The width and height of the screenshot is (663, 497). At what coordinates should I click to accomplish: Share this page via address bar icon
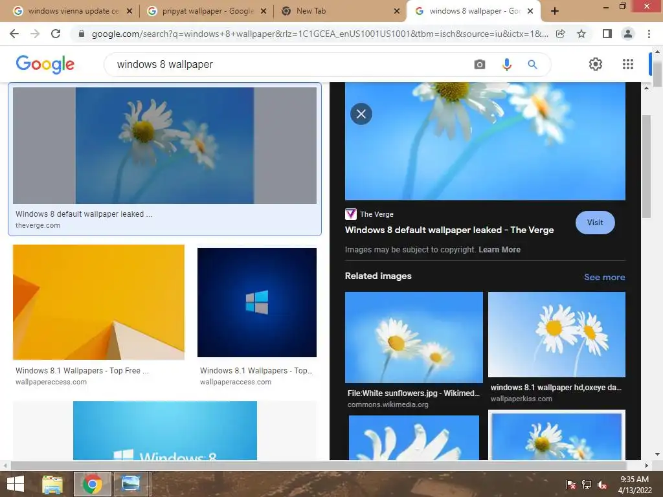(561, 34)
